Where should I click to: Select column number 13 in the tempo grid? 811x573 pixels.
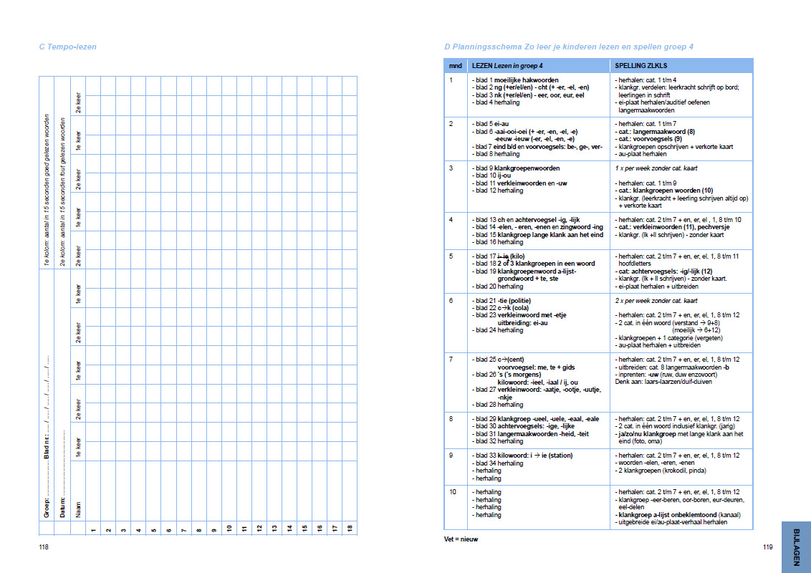click(274, 528)
